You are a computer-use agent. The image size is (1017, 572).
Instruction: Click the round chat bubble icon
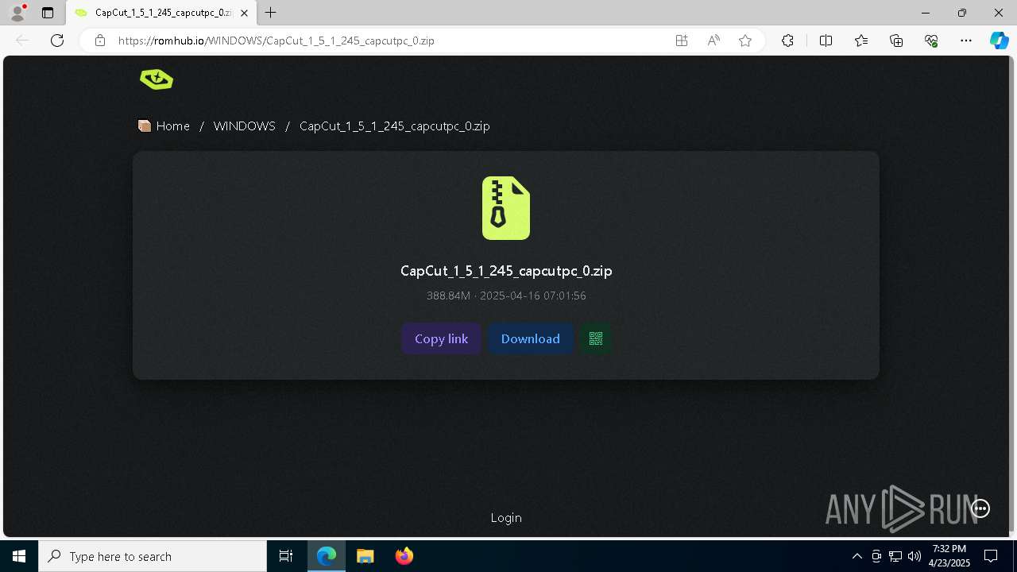click(x=980, y=509)
